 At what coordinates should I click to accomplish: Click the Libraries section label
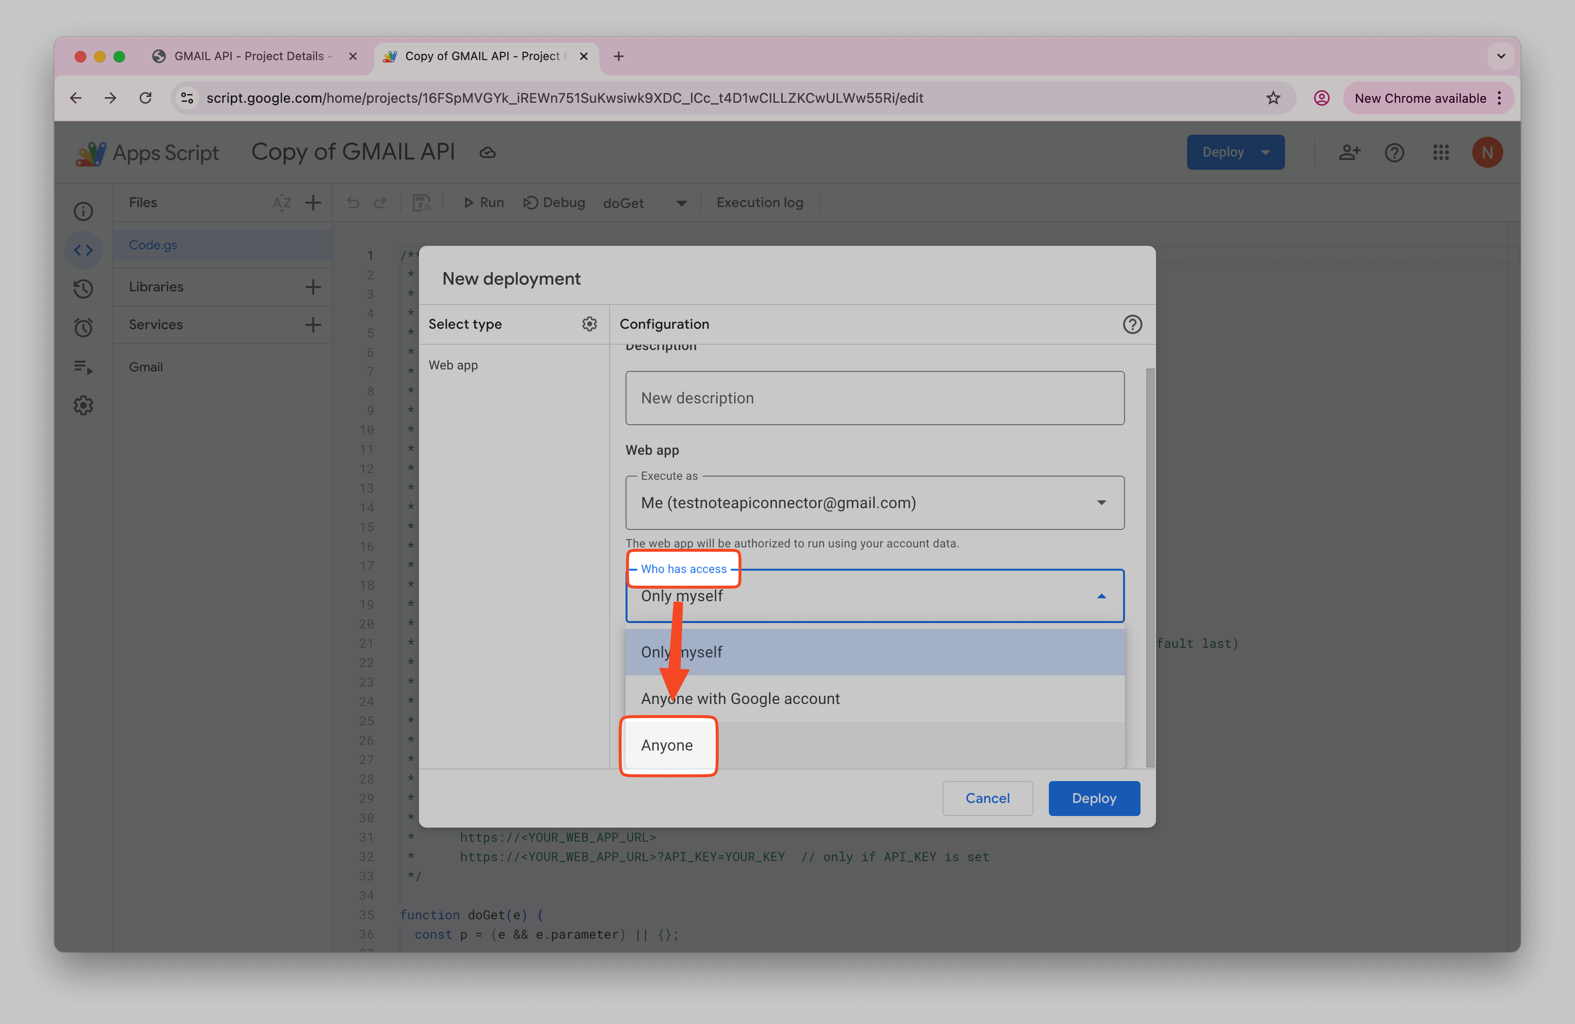pyautogui.click(x=156, y=287)
